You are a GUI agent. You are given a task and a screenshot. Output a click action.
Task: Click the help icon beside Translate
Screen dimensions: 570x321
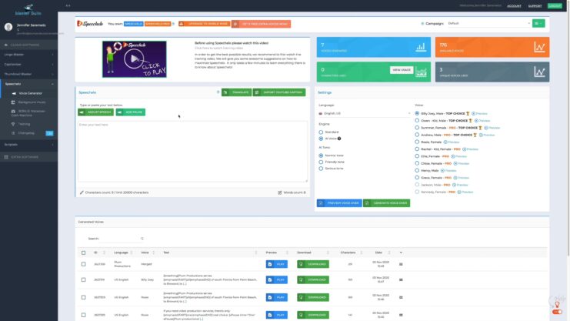click(x=218, y=92)
